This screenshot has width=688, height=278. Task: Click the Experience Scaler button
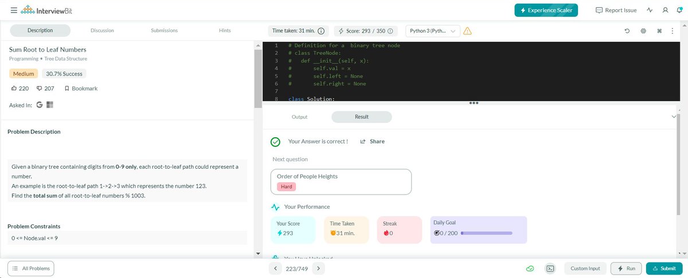click(x=546, y=10)
